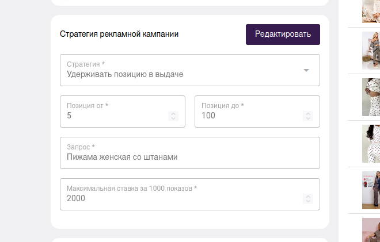Image resolution: width=380 pixels, height=242 pixels.
Task: Open the Стратегия dropdown
Action: [190, 70]
